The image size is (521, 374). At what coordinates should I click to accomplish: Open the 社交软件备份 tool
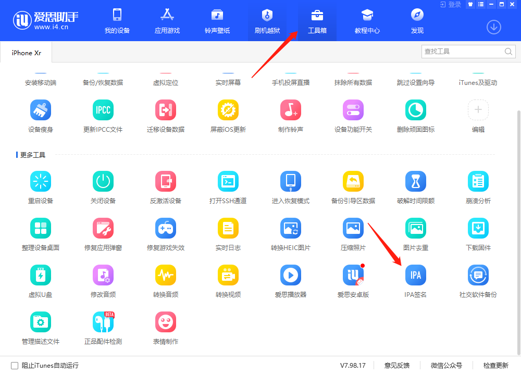[x=478, y=275]
